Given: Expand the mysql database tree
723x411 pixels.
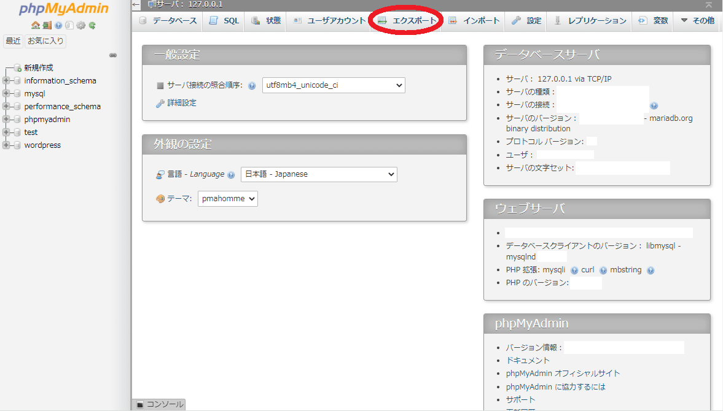Looking at the screenshot, I should [6, 93].
